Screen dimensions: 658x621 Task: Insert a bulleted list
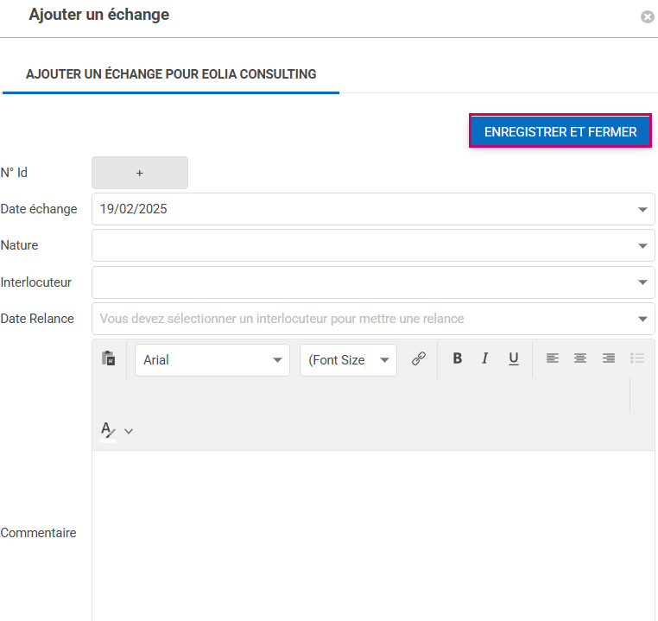point(637,359)
